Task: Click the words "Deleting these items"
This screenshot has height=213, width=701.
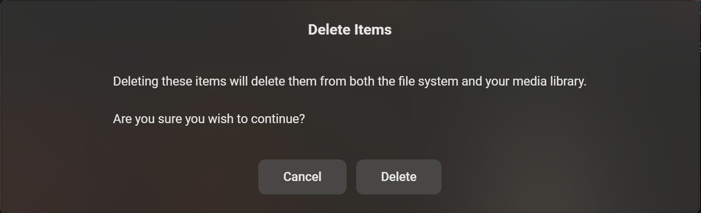Action: click(169, 81)
